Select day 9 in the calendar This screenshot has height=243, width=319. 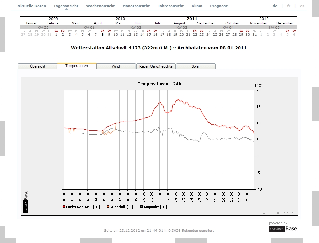coord(109,34)
